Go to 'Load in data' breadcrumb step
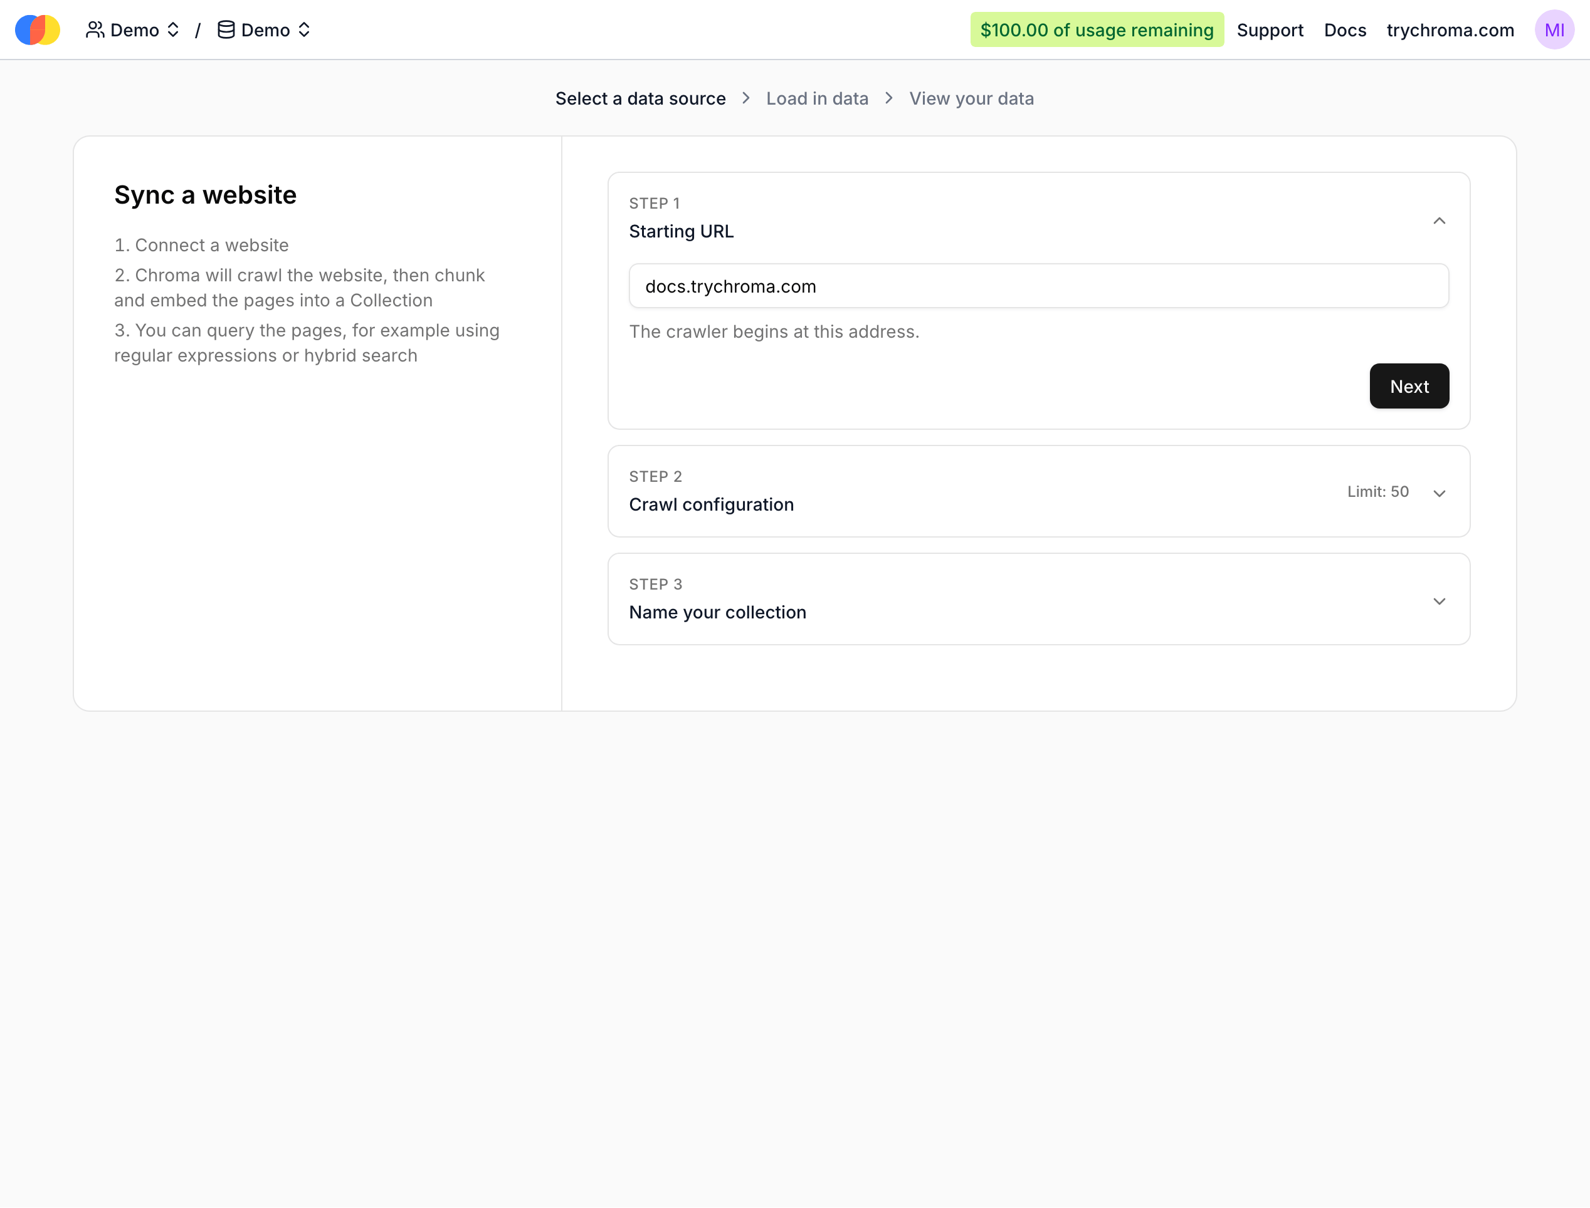 (816, 98)
